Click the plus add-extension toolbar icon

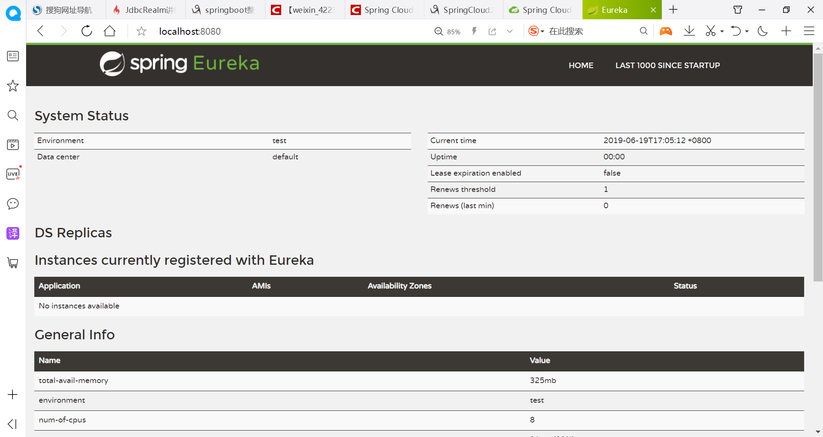click(786, 31)
